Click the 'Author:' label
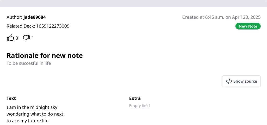The width and height of the screenshot is (267, 125). click(x=14, y=17)
